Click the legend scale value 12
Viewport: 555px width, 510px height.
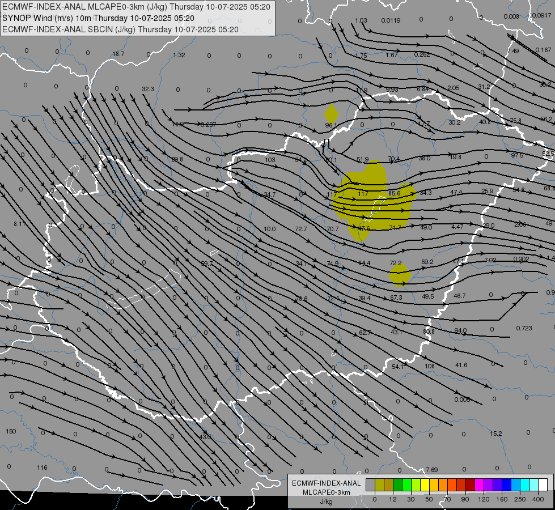(x=392, y=499)
